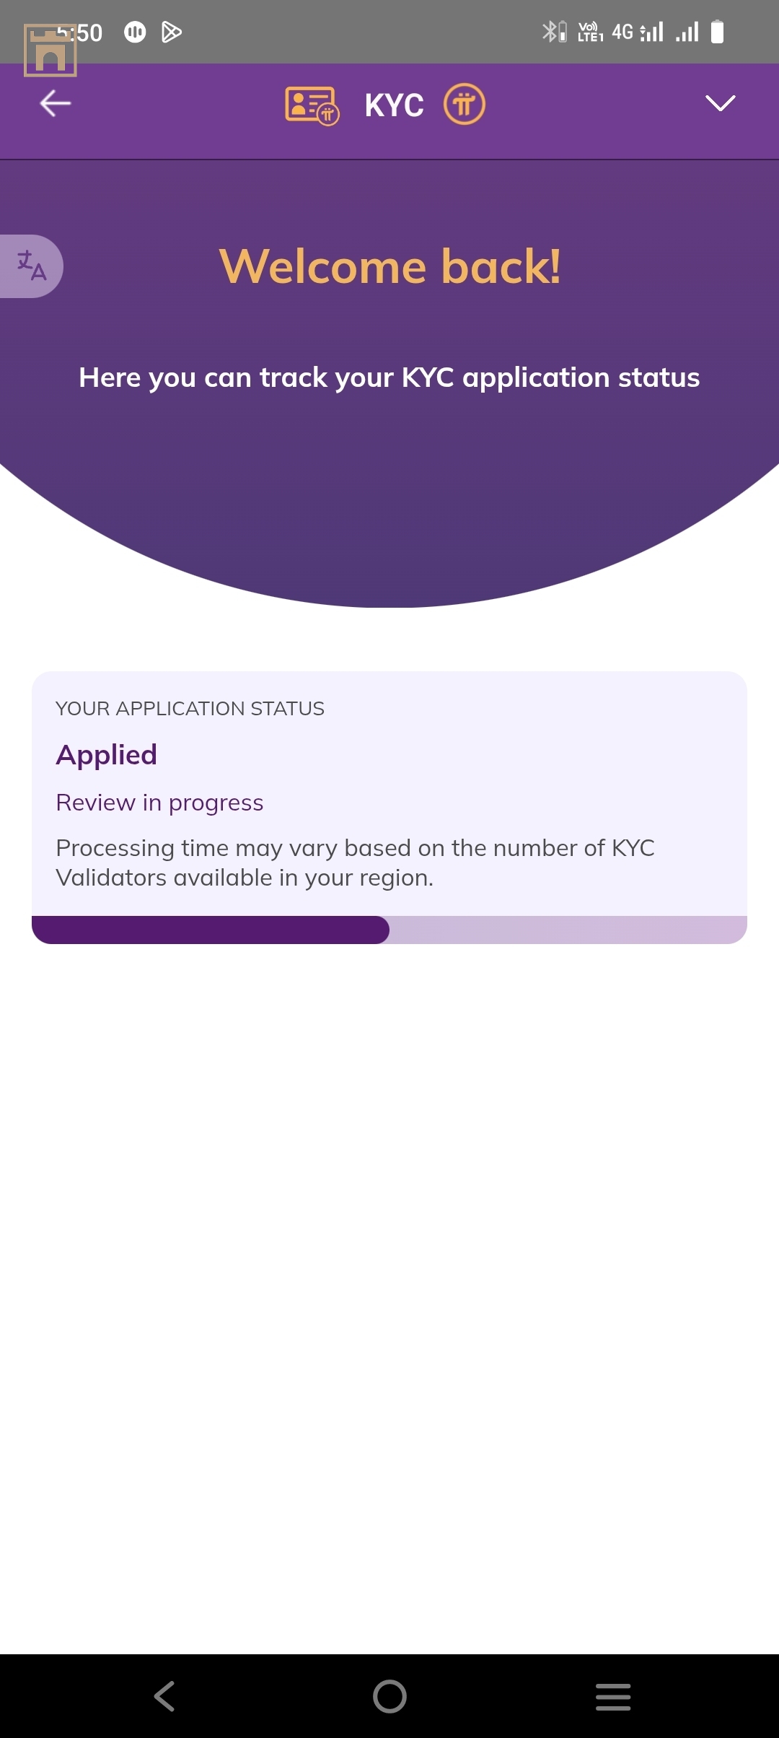Open the language translate side tab
This screenshot has height=1738, width=779.
pyautogui.click(x=31, y=266)
